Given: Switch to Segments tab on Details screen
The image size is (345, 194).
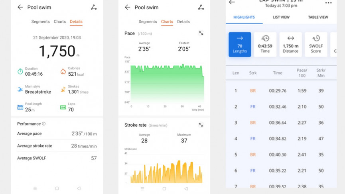Looking at the screenshot, I should click(40, 22).
